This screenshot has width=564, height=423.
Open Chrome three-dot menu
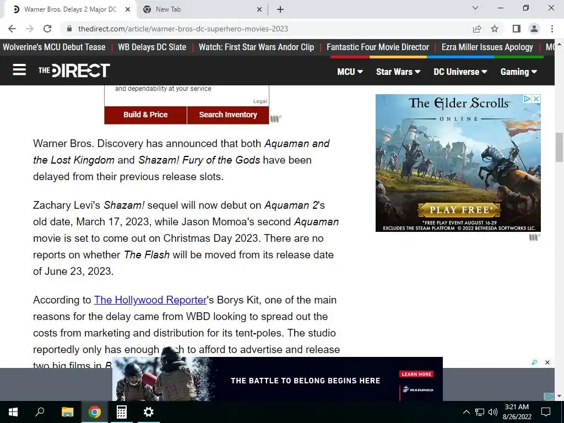click(552, 29)
